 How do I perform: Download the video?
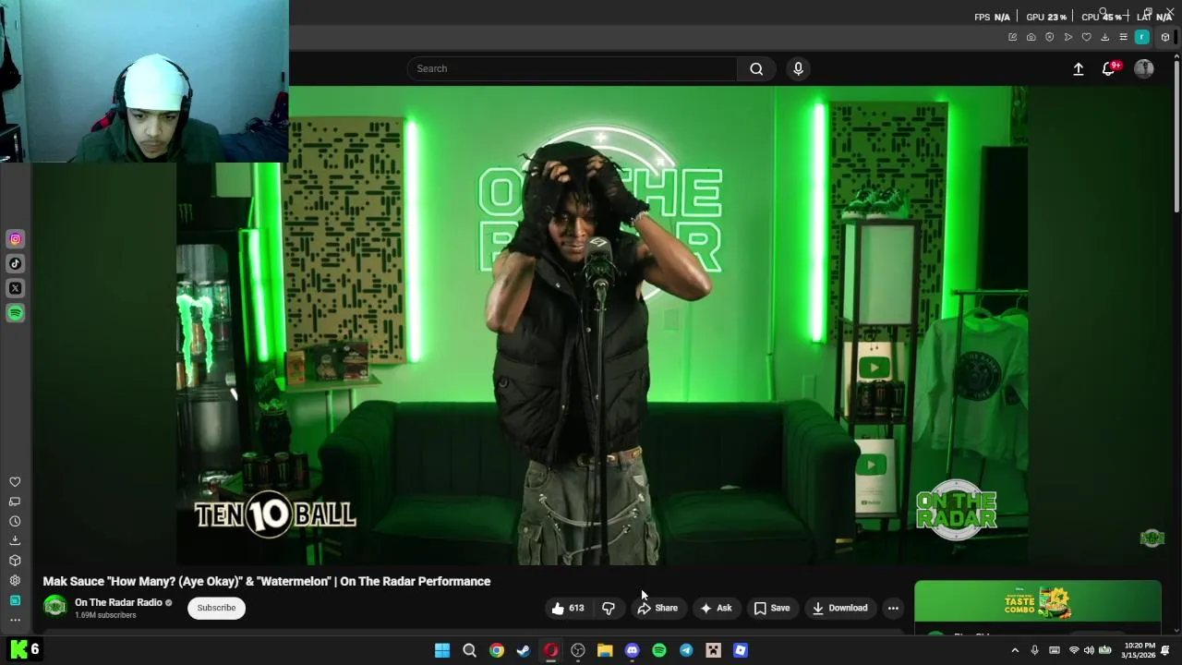(839, 608)
